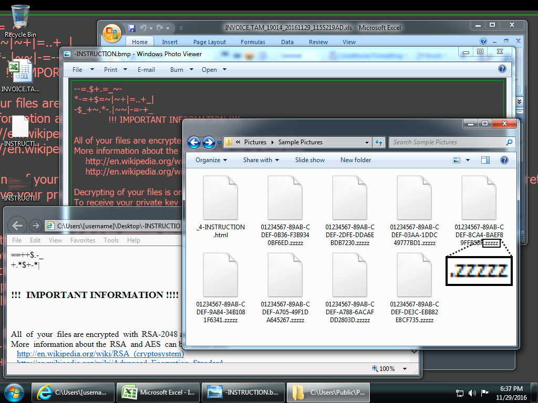The width and height of the screenshot is (538, 403).
Task: Click Explorer Forward navigation arrow
Action: tap(209, 142)
